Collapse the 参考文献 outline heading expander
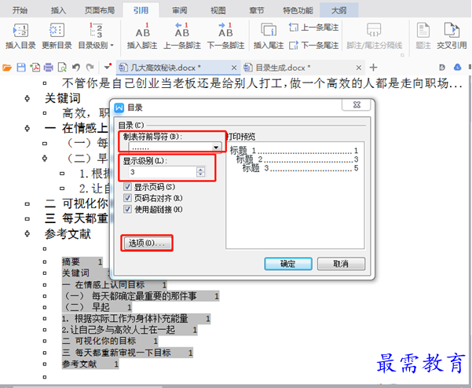The width and height of the screenshot is (472, 388). click(x=27, y=233)
